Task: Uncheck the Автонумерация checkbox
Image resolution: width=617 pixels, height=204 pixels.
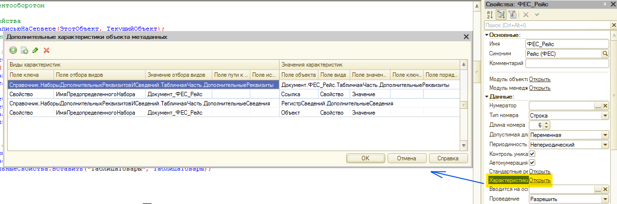Action: (532, 162)
